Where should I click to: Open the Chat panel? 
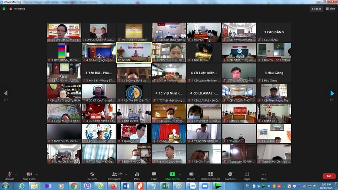[154, 176]
